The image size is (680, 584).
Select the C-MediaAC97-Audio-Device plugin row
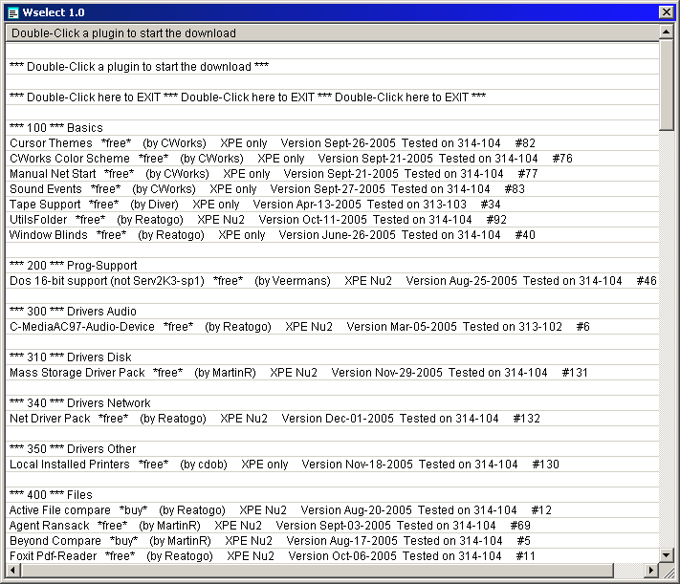[332, 327]
